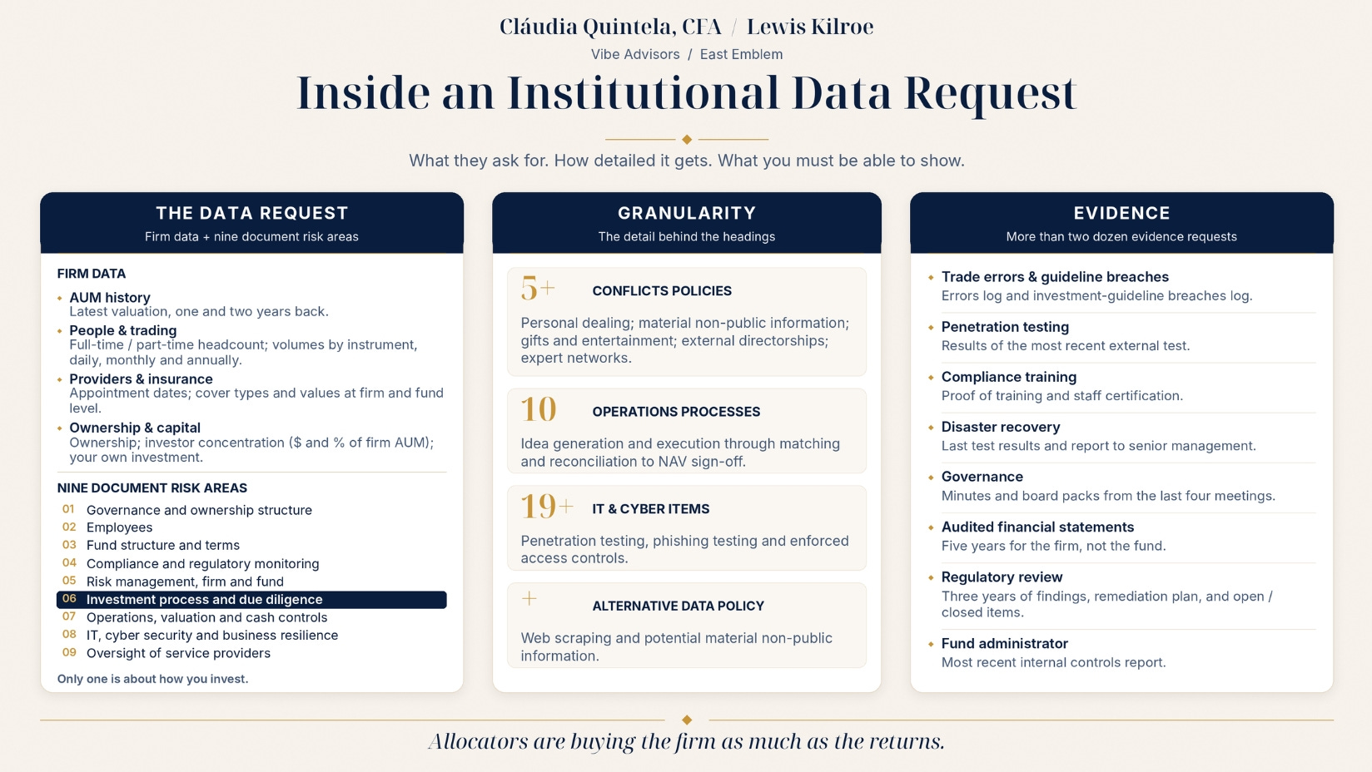Screen dimensions: 1372x772
Task: Click the 10 number beside Operations Processes
Action: tap(539, 409)
